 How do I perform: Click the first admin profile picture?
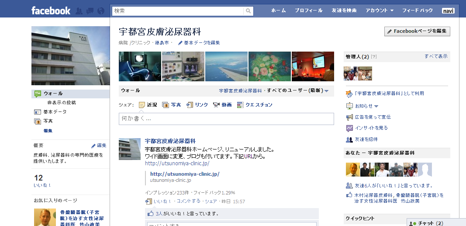click(x=350, y=73)
